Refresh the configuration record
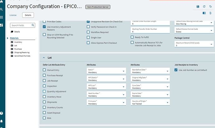This screenshot has height=128, width=215. click(204, 7)
